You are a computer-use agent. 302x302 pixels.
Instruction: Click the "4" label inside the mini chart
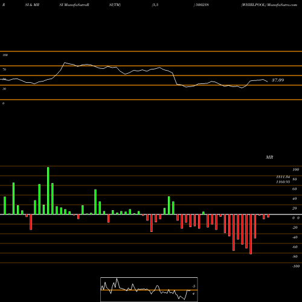(x=193, y=294)
